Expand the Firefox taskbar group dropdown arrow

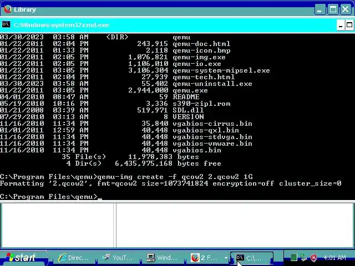226,258
